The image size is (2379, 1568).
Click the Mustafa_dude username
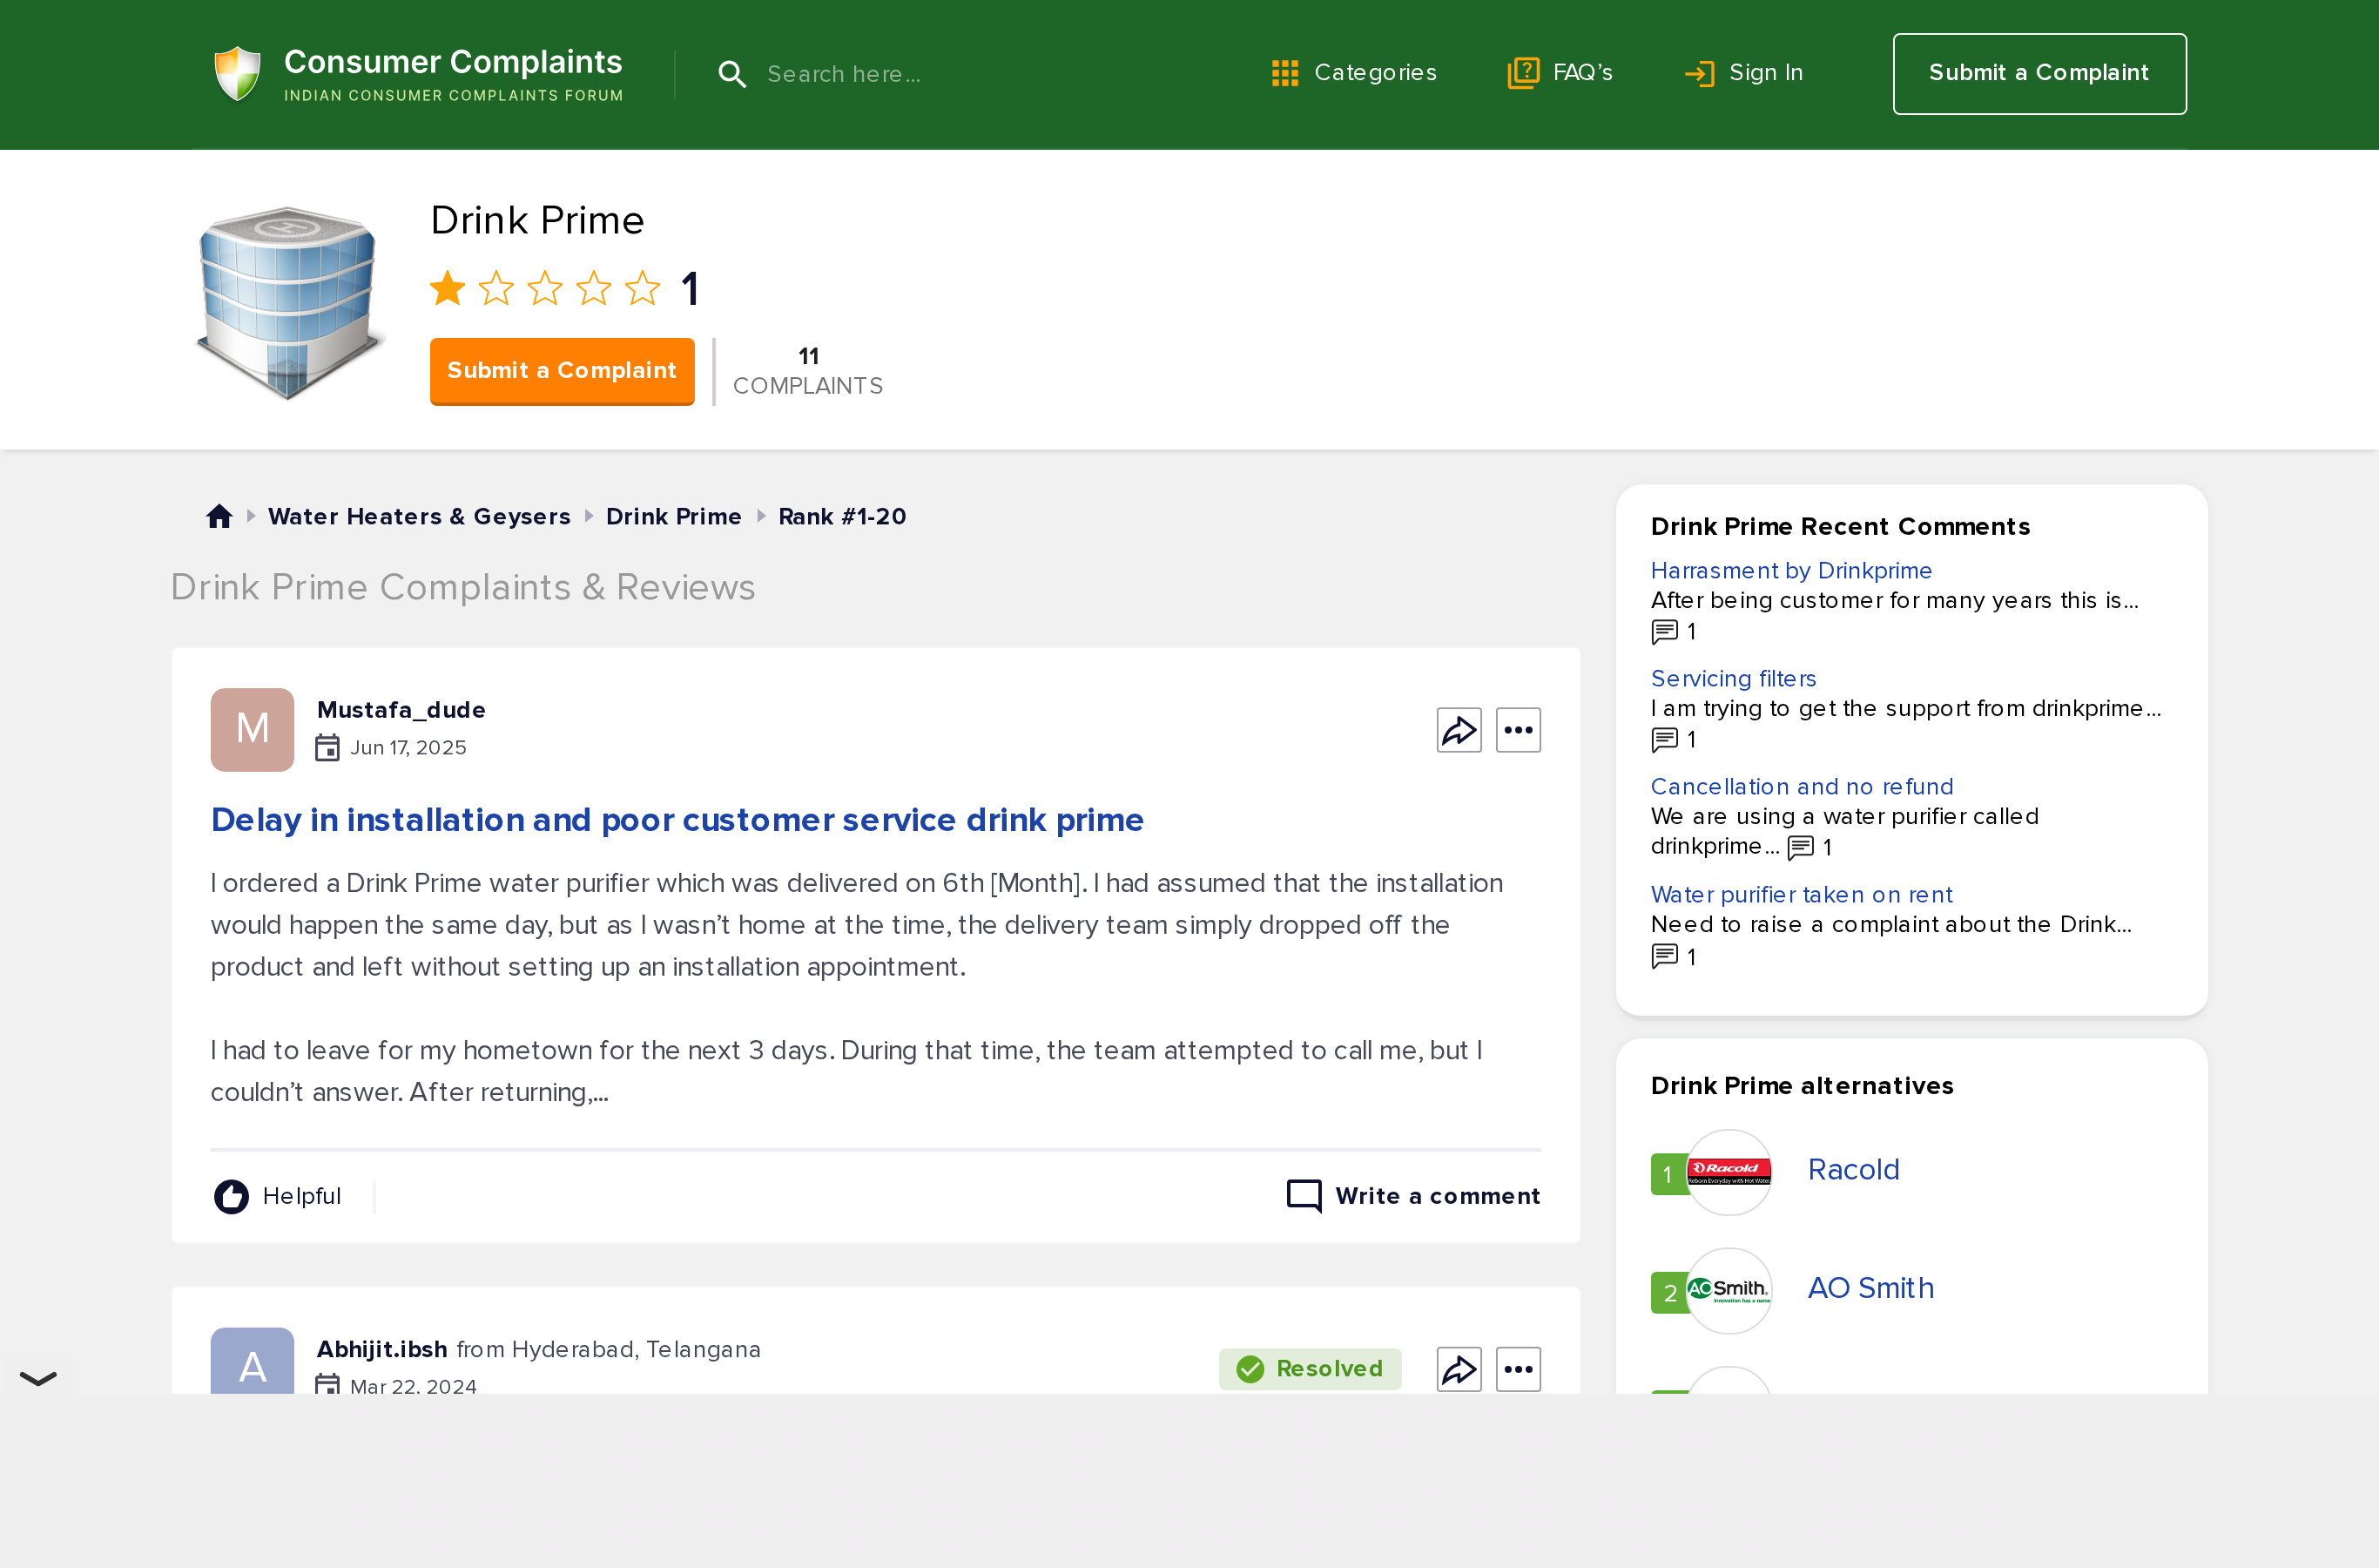(x=401, y=710)
